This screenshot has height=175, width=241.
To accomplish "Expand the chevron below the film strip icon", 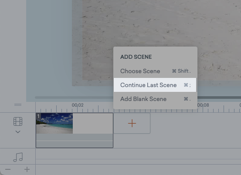I will tap(18, 132).
